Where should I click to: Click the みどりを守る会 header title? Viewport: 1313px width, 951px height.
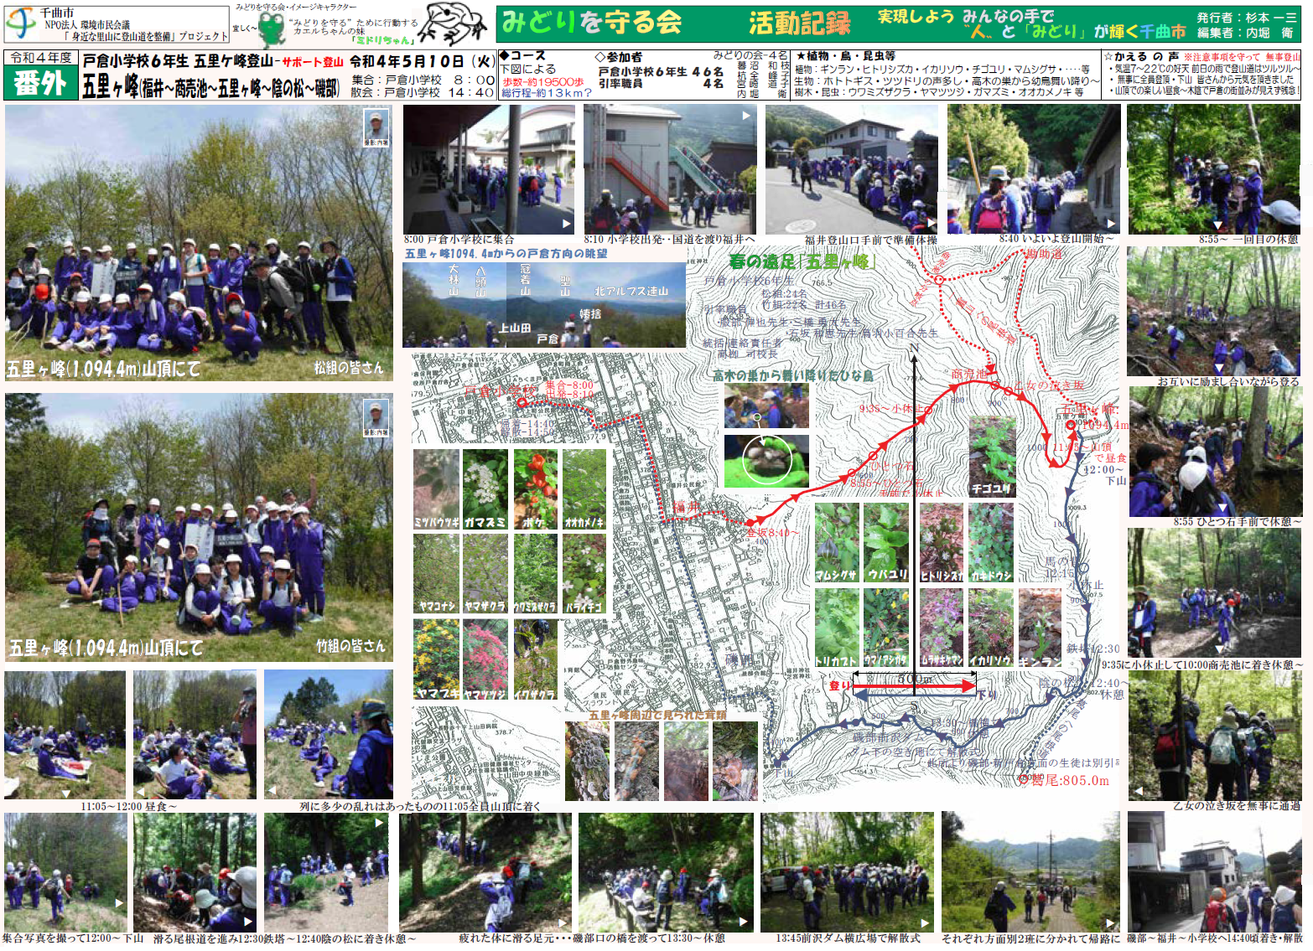(x=592, y=23)
